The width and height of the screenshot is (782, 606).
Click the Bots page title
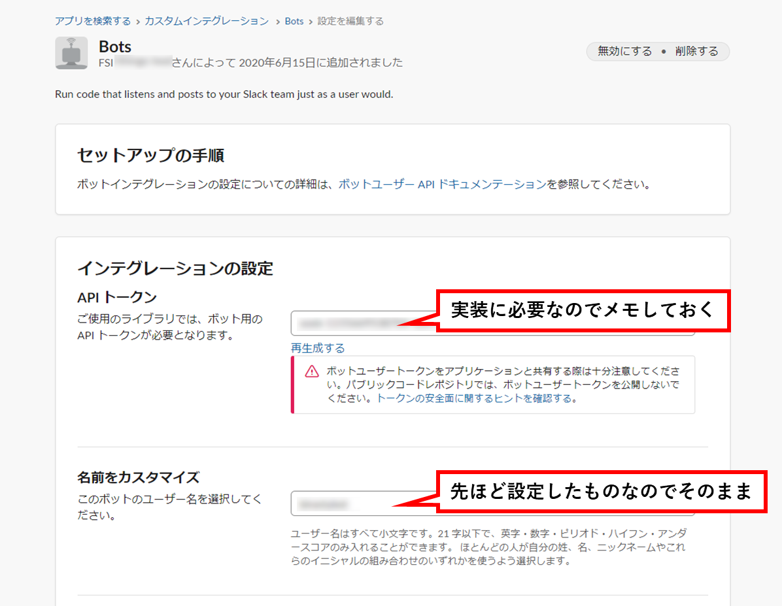pos(114,46)
